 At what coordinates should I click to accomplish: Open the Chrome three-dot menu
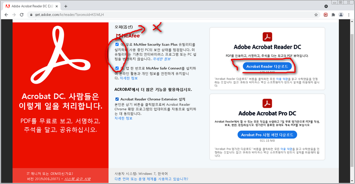tap(348, 15)
